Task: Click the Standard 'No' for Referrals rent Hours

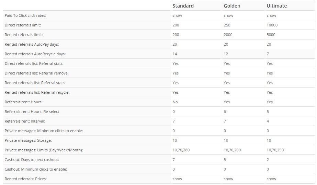Action: click(x=175, y=102)
